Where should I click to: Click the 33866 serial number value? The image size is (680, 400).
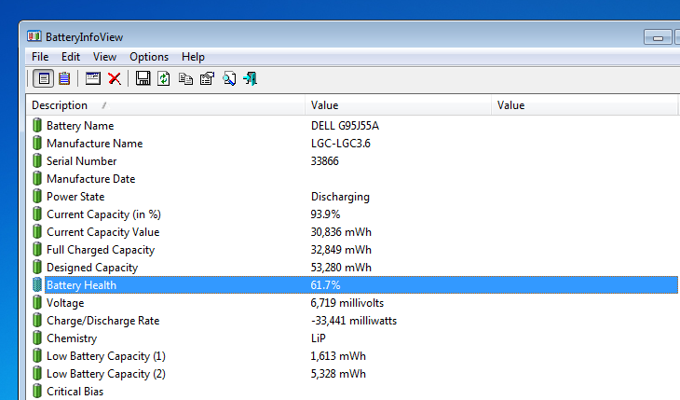(324, 161)
